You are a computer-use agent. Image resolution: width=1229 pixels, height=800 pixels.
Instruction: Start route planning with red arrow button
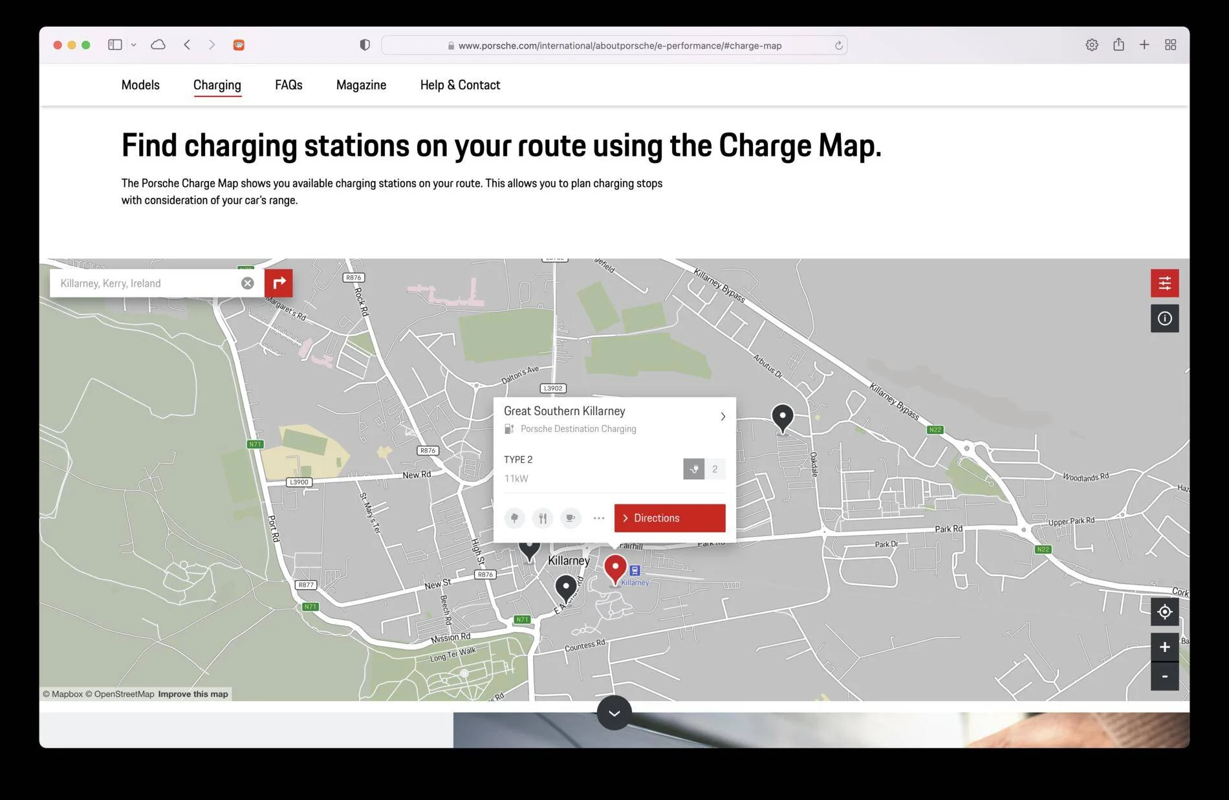[279, 283]
